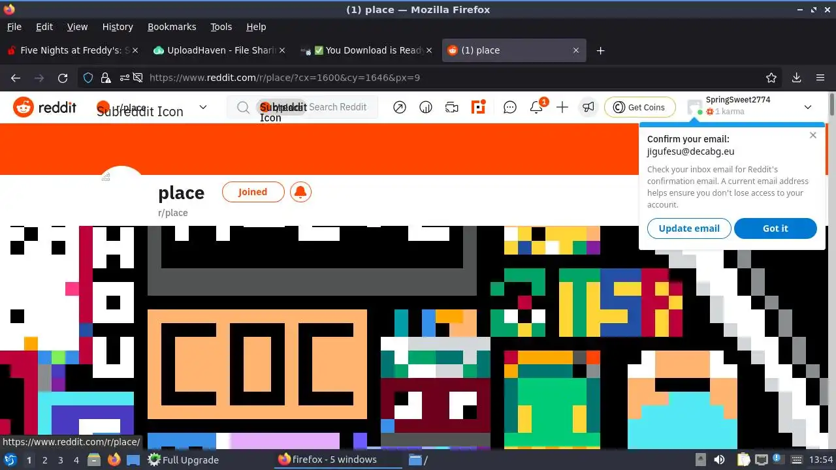Open the application menu start icon
This screenshot has height=470, width=836.
(10, 460)
